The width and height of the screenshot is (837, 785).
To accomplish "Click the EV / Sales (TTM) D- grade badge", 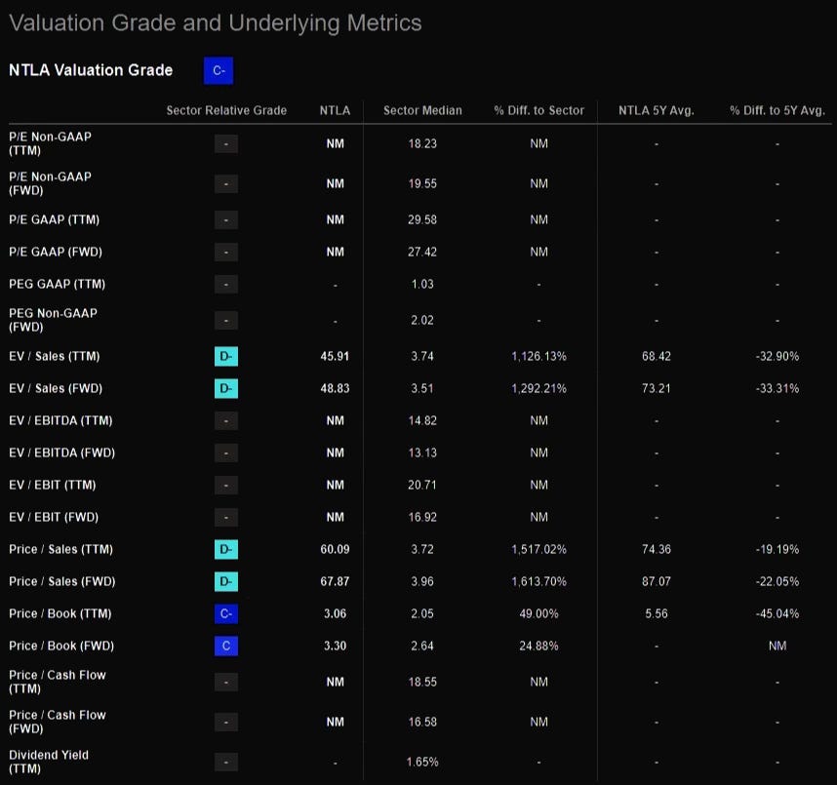I will [x=226, y=357].
